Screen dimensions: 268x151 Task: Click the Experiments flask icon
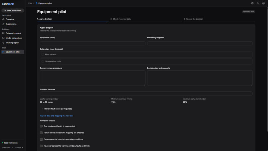(x=3, y=24)
